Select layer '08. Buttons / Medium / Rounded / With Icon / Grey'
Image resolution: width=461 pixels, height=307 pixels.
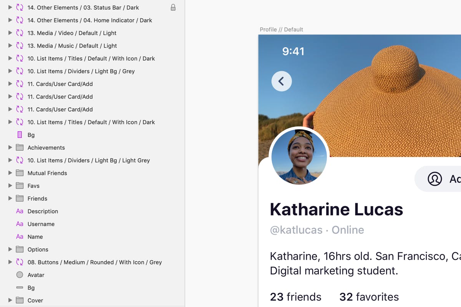(x=95, y=262)
